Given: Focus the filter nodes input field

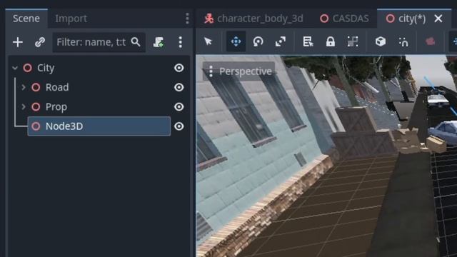Looking at the screenshot, I should click(x=99, y=42).
